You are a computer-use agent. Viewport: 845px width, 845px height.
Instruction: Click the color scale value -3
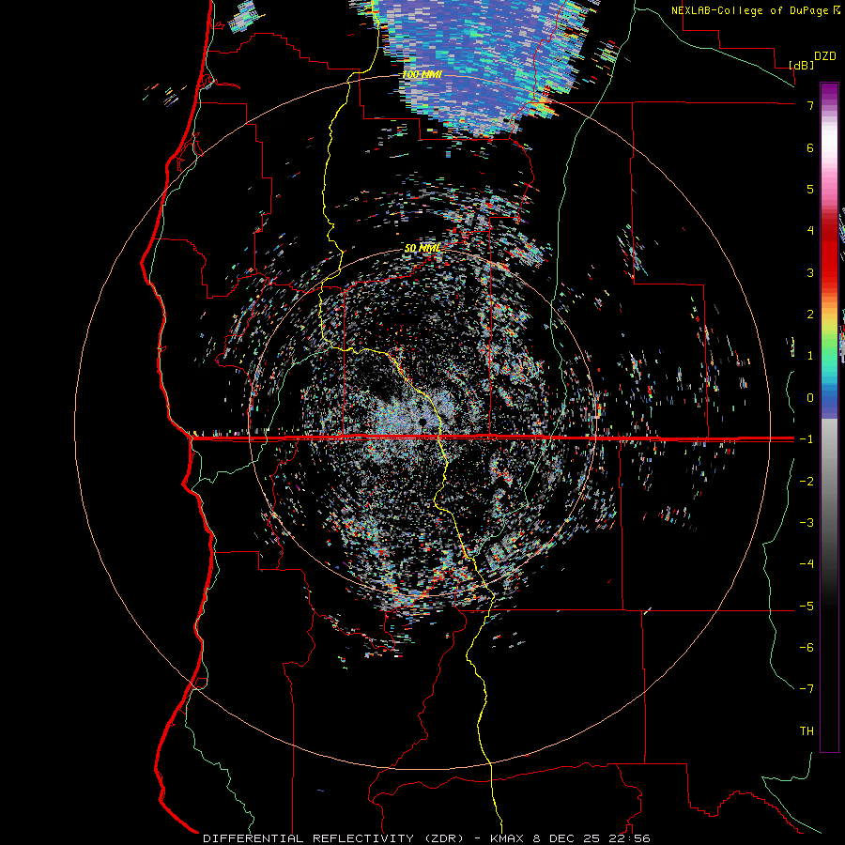coord(807,523)
